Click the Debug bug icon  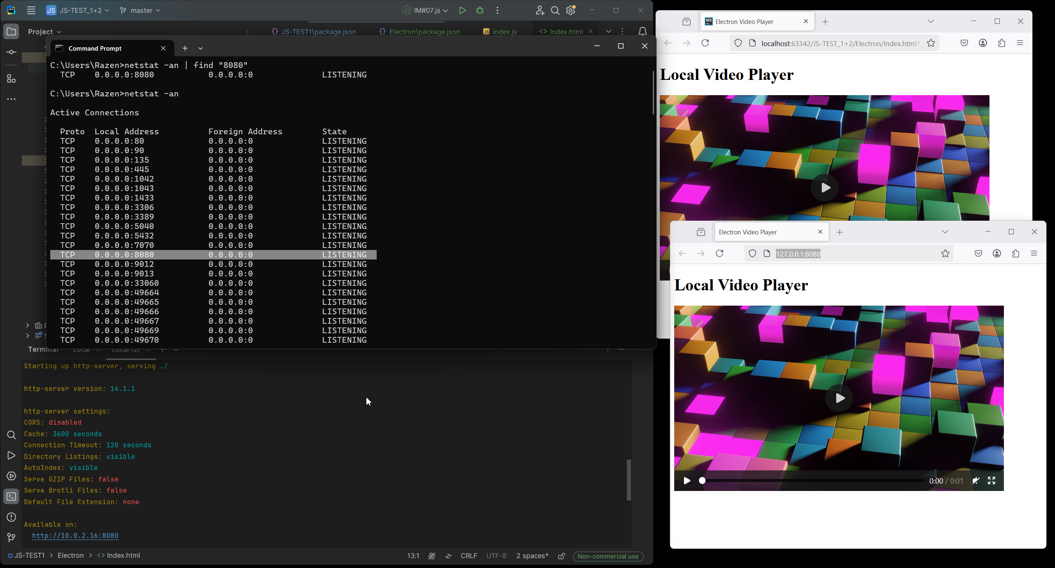coord(480,10)
